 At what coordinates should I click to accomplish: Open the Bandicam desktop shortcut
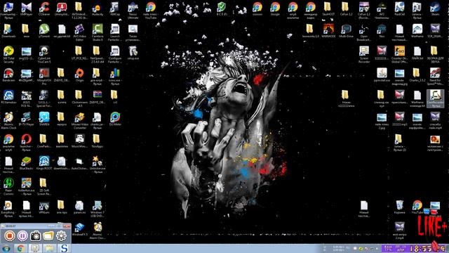pyautogui.click(x=8, y=75)
